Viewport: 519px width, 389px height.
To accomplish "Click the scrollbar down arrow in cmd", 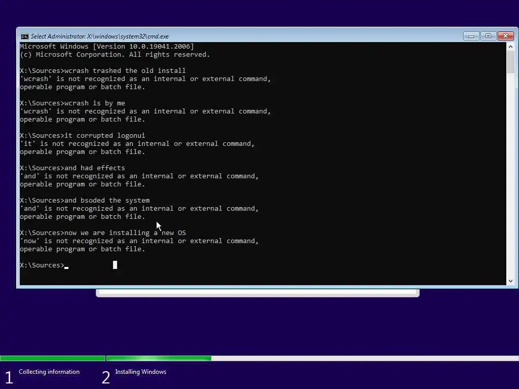I will click(510, 281).
